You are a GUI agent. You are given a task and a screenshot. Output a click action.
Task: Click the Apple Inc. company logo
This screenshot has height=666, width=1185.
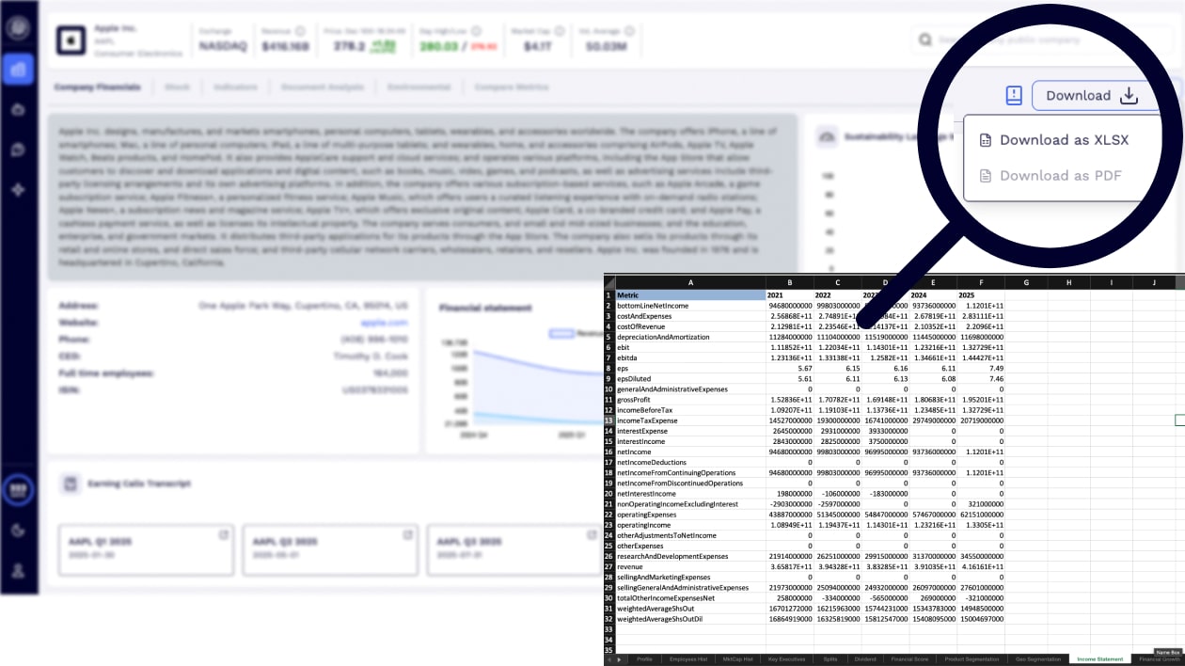70,40
